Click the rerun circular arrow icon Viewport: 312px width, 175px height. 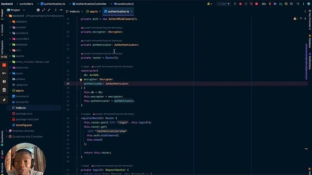235,4
